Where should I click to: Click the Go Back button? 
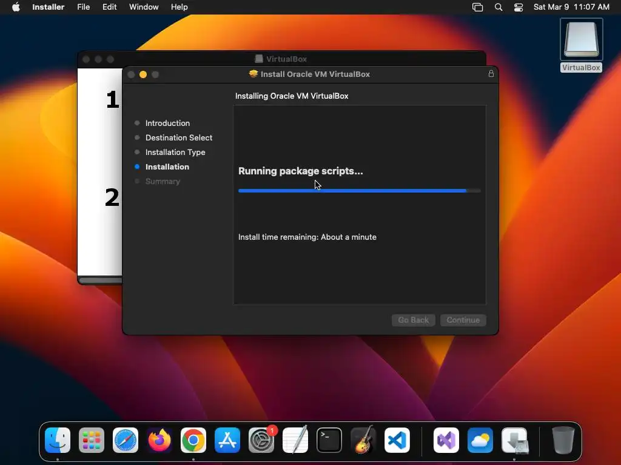(x=414, y=320)
